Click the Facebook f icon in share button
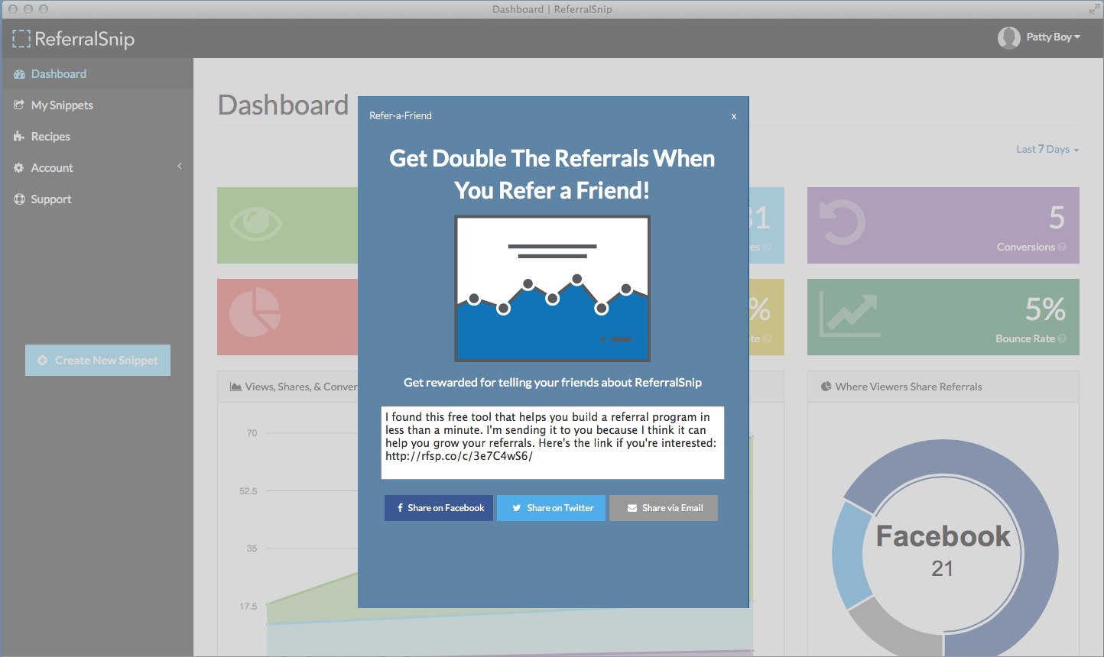Image resolution: width=1104 pixels, height=657 pixels. [400, 508]
